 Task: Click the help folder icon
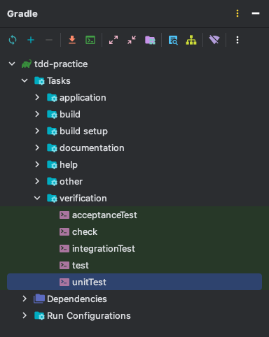pos(52,165)
